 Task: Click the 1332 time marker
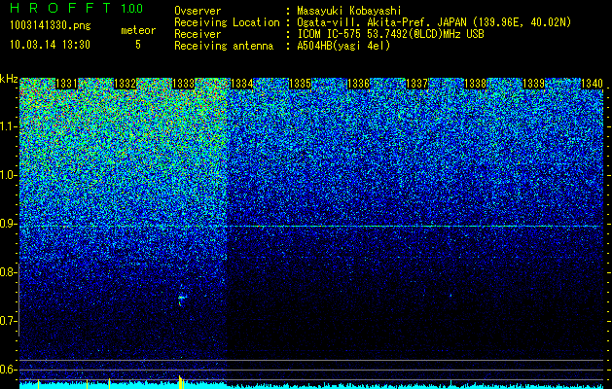tap(125, 84)
